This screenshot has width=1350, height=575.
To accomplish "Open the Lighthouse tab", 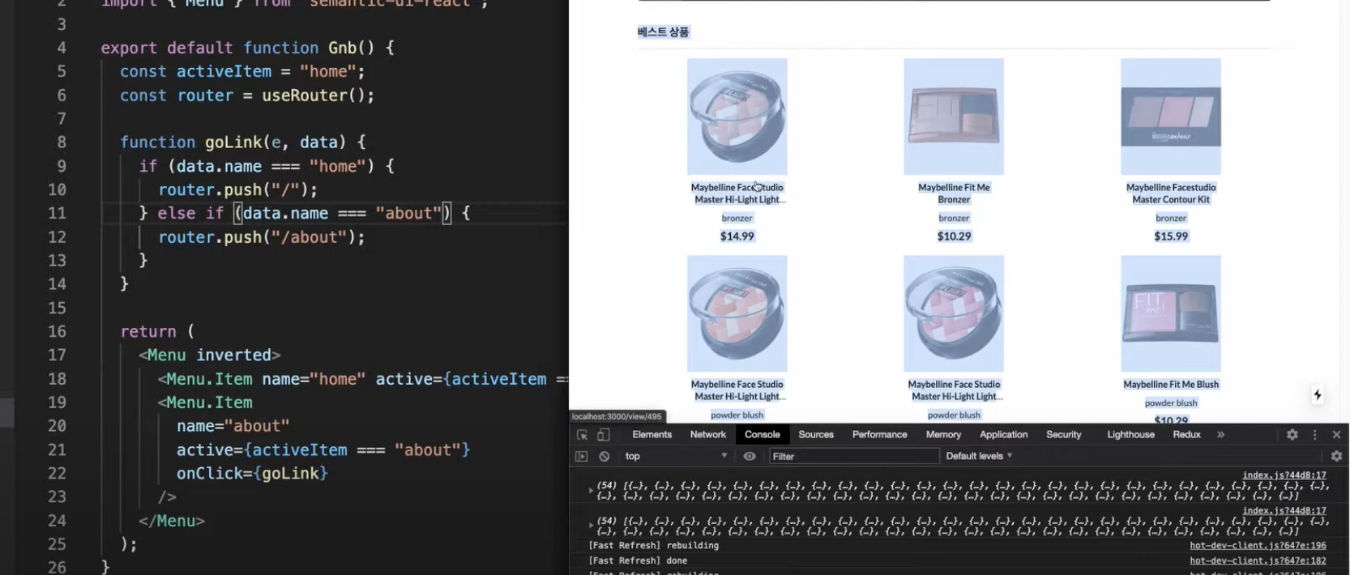I will [1131, 435].
